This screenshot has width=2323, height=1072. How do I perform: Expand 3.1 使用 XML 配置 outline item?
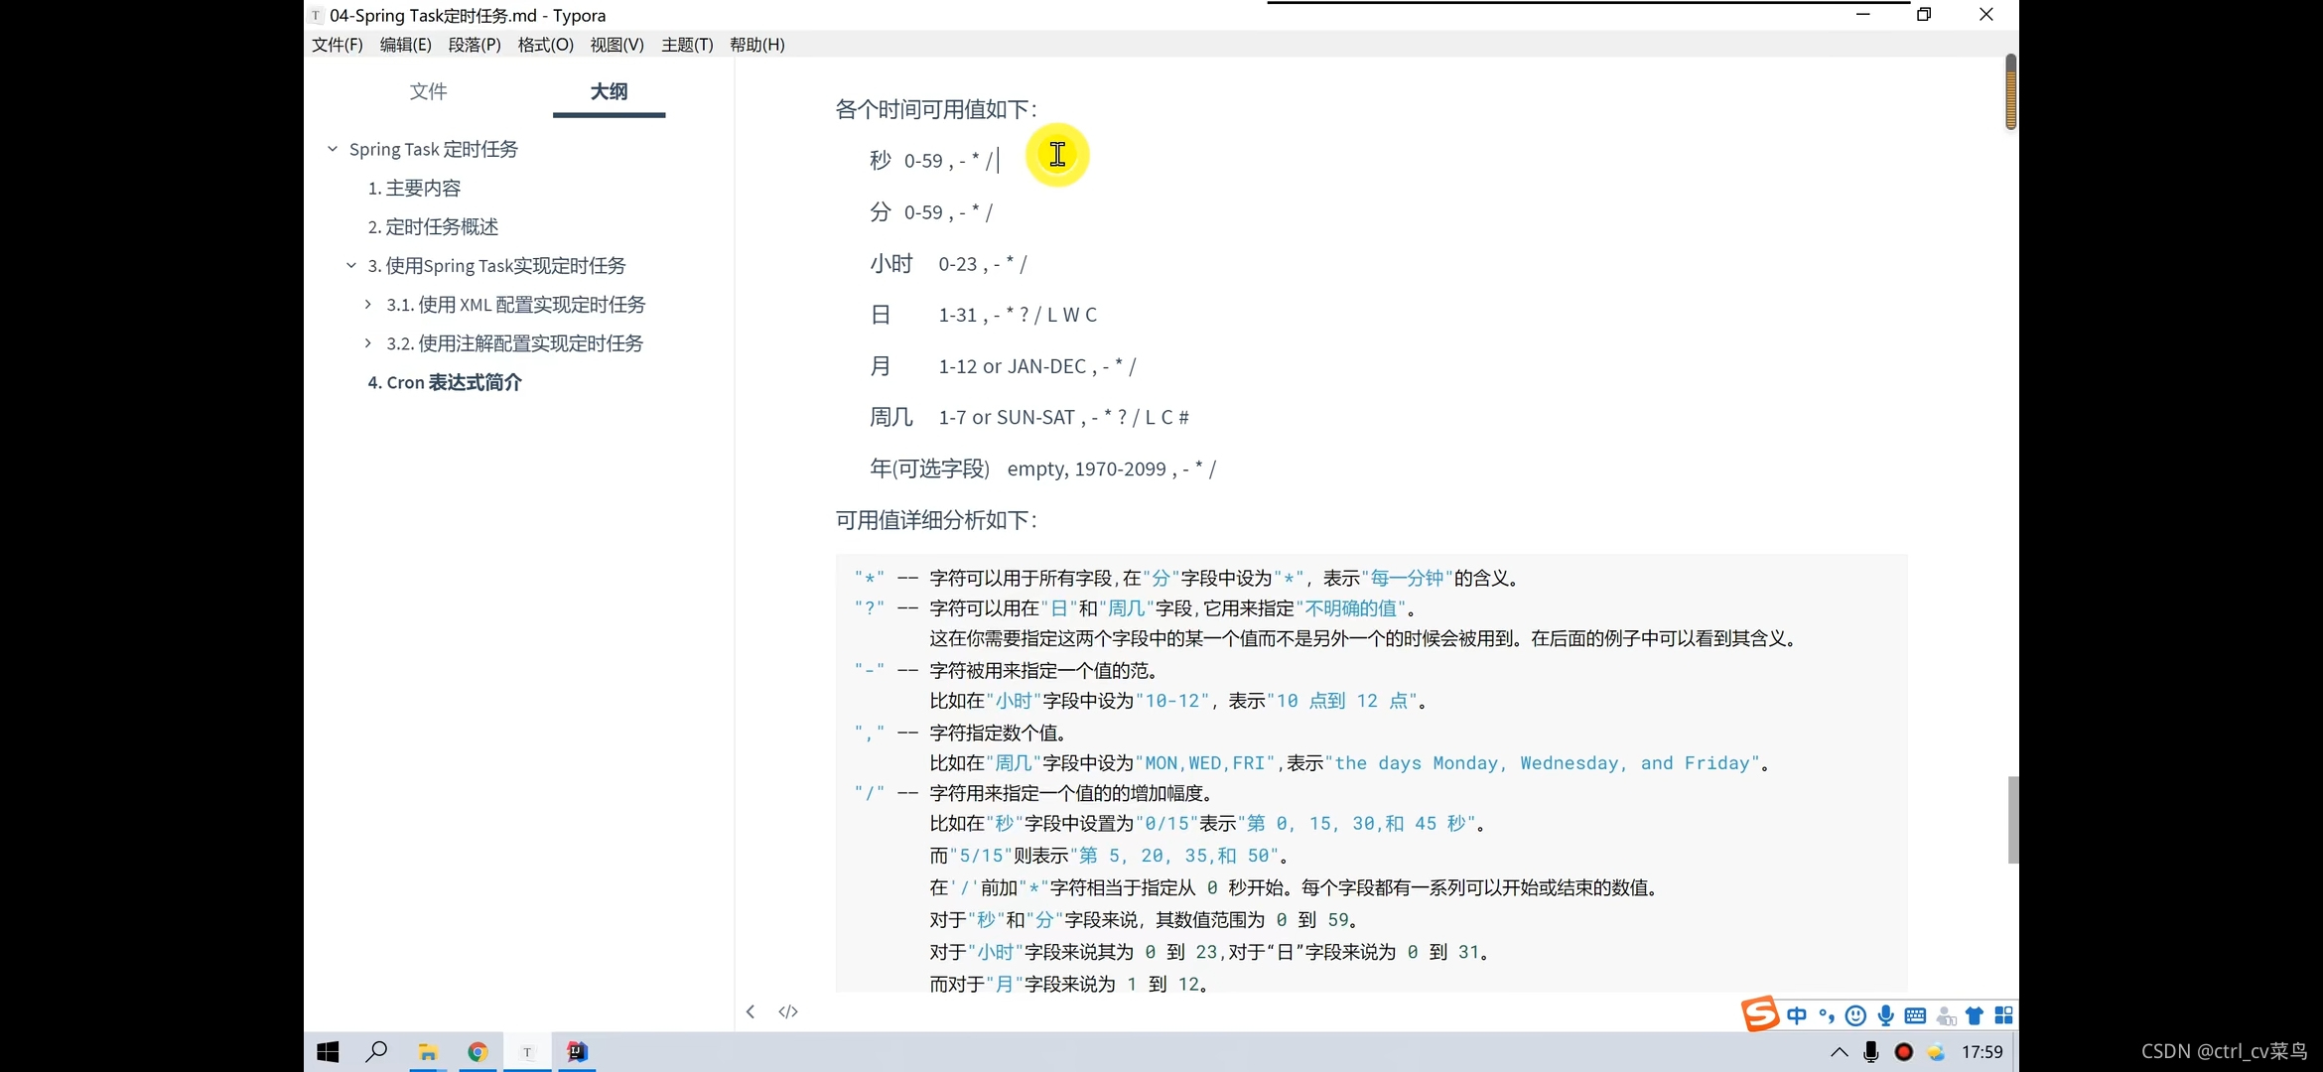[x=368, y=304]
